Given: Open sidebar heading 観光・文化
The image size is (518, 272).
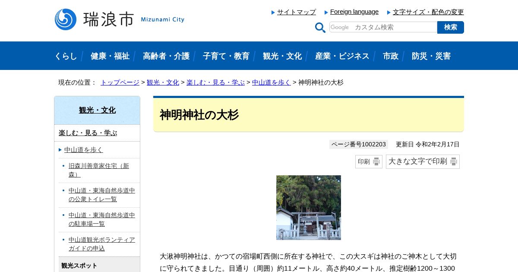Looking at the screenshot, I should click(x=97, y=110).
